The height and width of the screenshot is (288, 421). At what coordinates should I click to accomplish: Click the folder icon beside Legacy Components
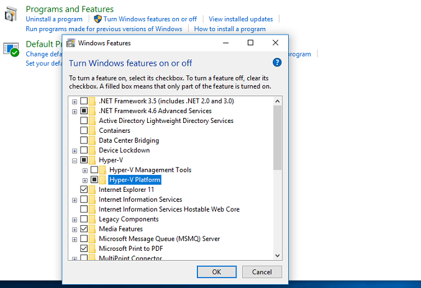pos(92,219)
